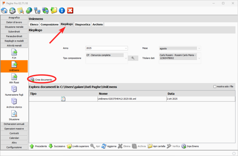Click the home icon in top toolbar
The height and width of the screenshot is (156, 238).
(4, 11)
